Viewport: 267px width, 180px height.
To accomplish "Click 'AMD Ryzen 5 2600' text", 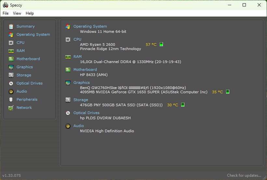I will 98,45.
